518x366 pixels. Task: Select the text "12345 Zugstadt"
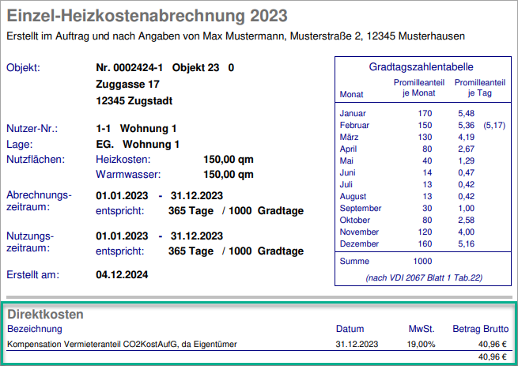click(x=134, y=100)
